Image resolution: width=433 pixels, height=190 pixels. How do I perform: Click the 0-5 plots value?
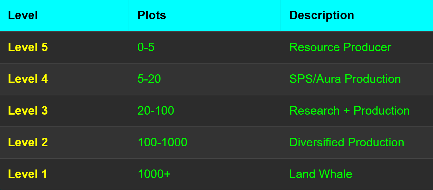(x=146, y=47)
